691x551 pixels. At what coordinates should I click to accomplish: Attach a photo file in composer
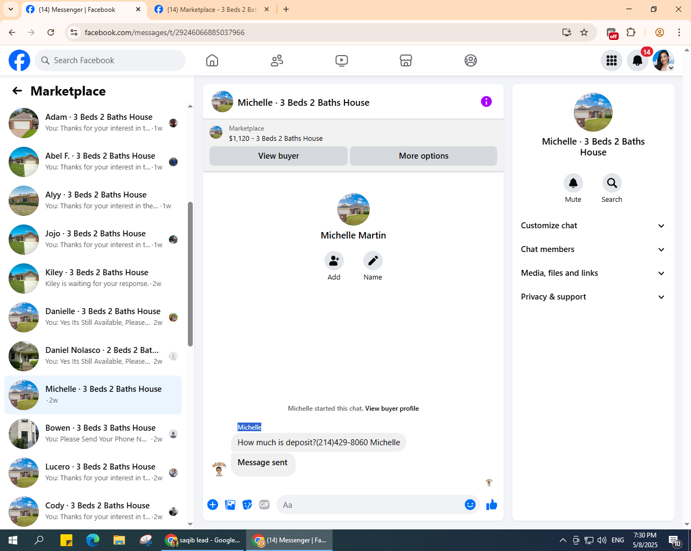[230, 505]
